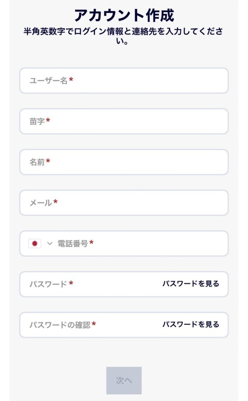Click the 次へ button

(124, 379)
